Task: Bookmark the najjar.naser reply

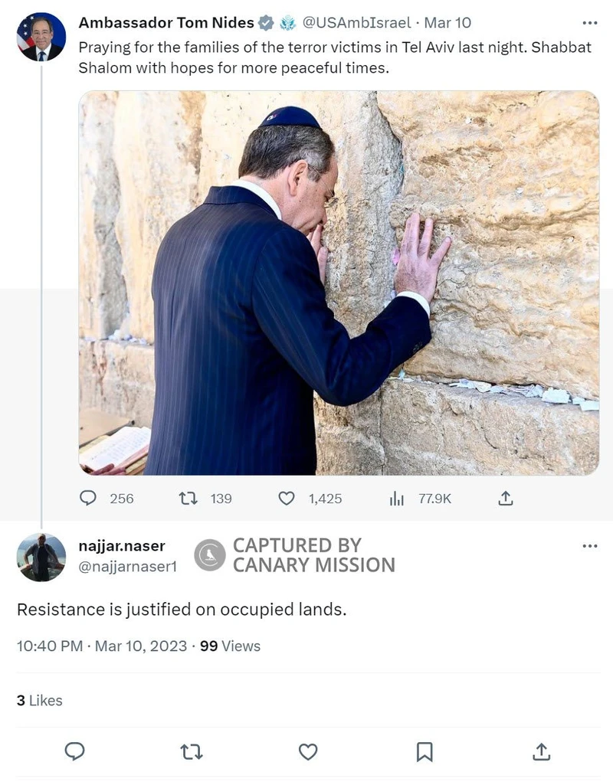Action: click(x=425, y=751)
